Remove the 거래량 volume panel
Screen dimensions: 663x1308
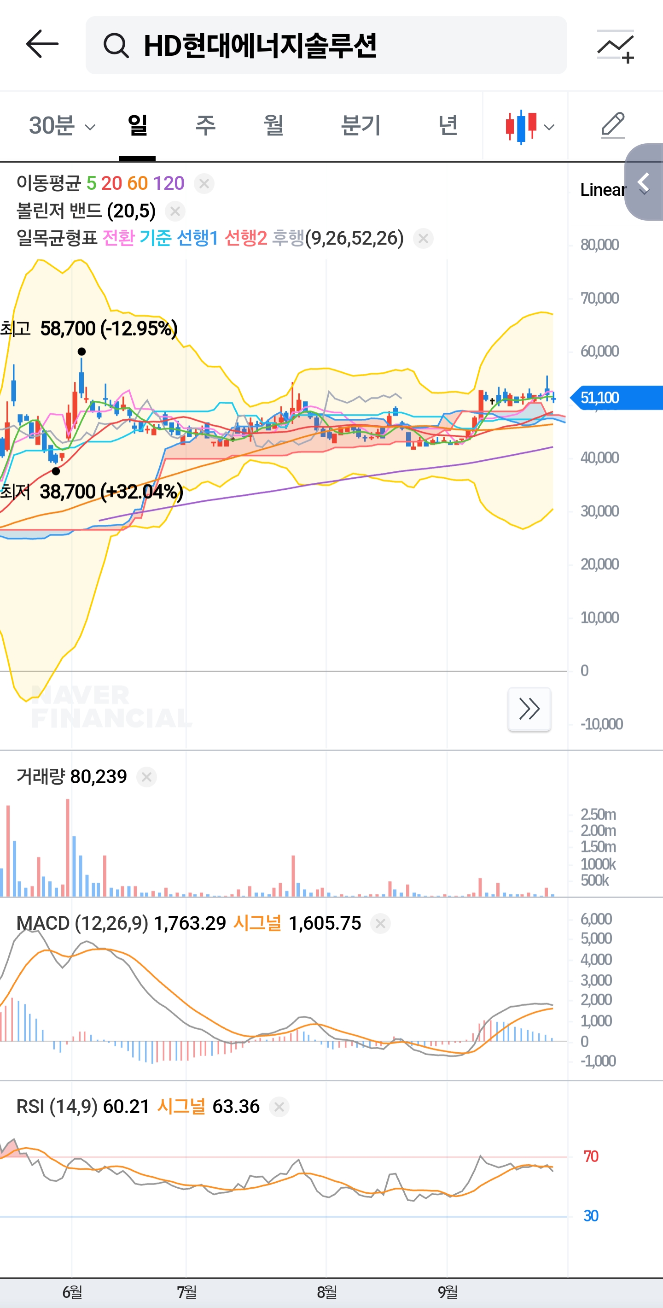(146, 777)
